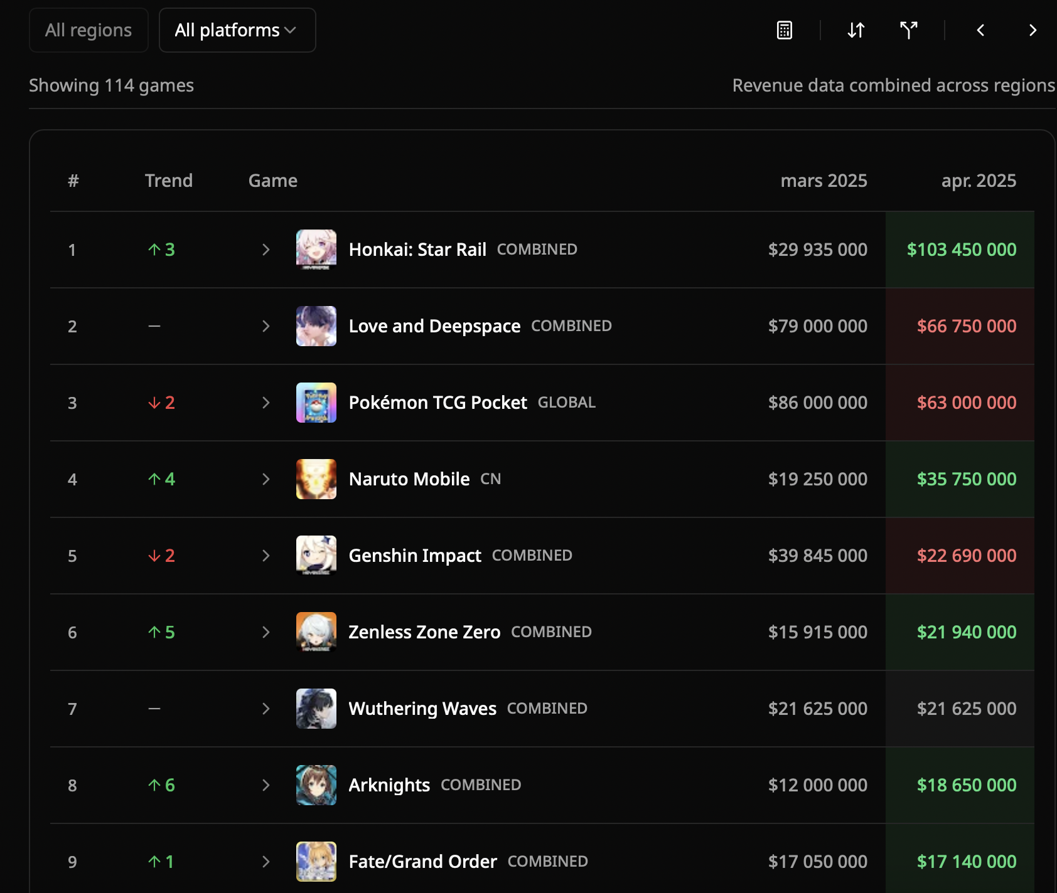The width and height of the screenshot is (1057, 893).
Task: Expand the Fate/Grand Order row
Action: [x=266, y=862]
